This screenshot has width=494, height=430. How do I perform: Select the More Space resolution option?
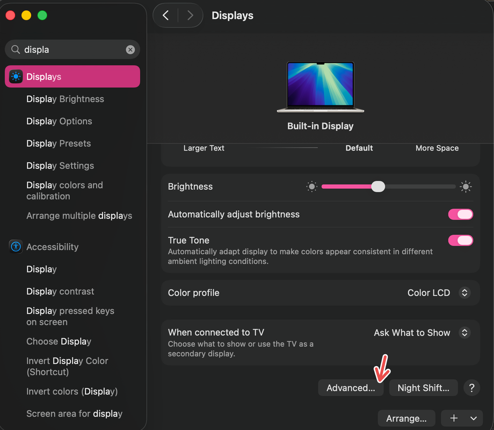(x=437, y=148)
